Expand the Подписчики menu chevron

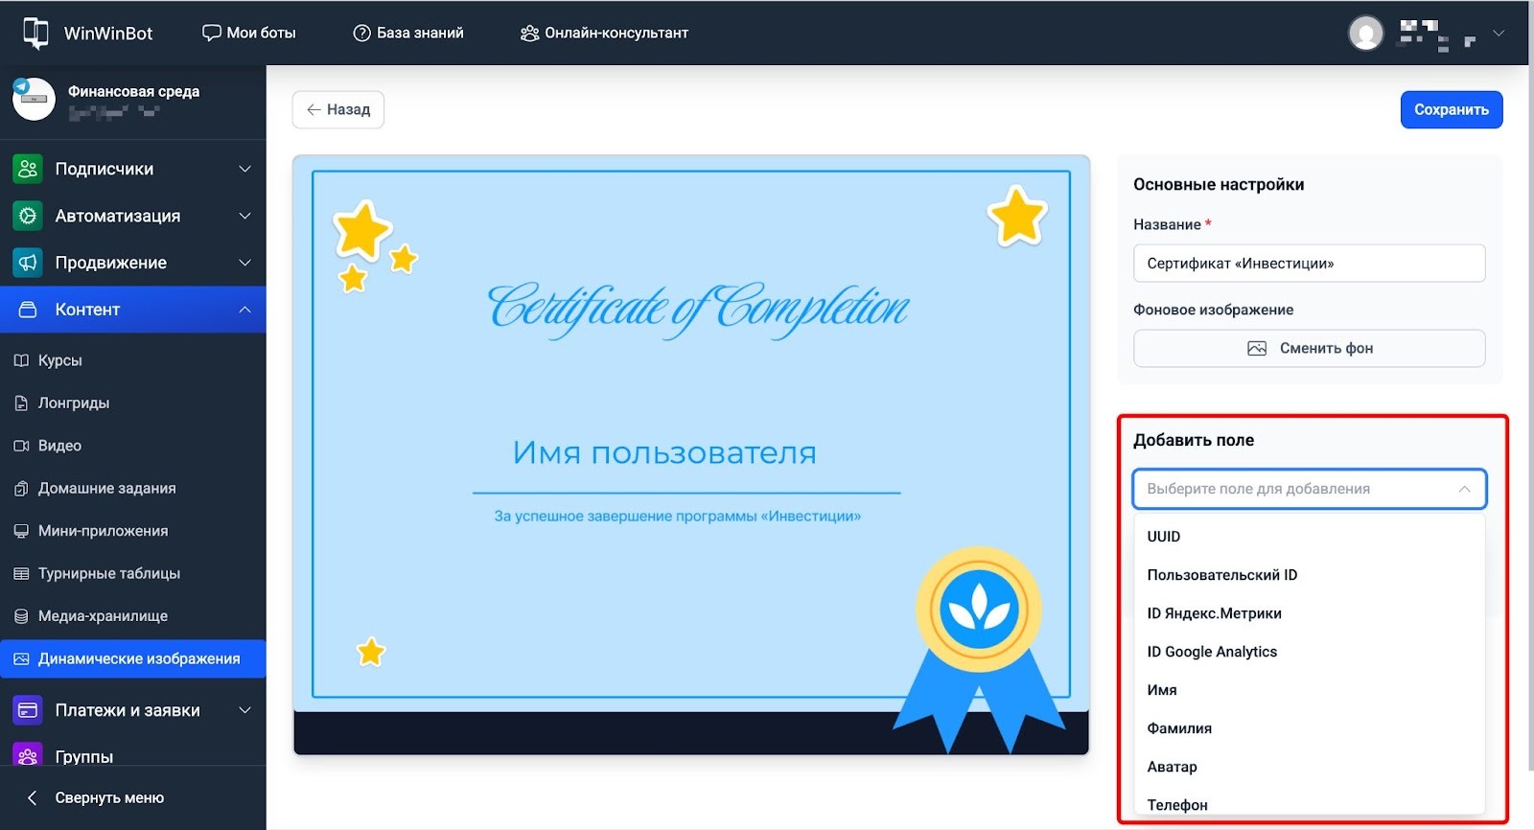(244, 169)
